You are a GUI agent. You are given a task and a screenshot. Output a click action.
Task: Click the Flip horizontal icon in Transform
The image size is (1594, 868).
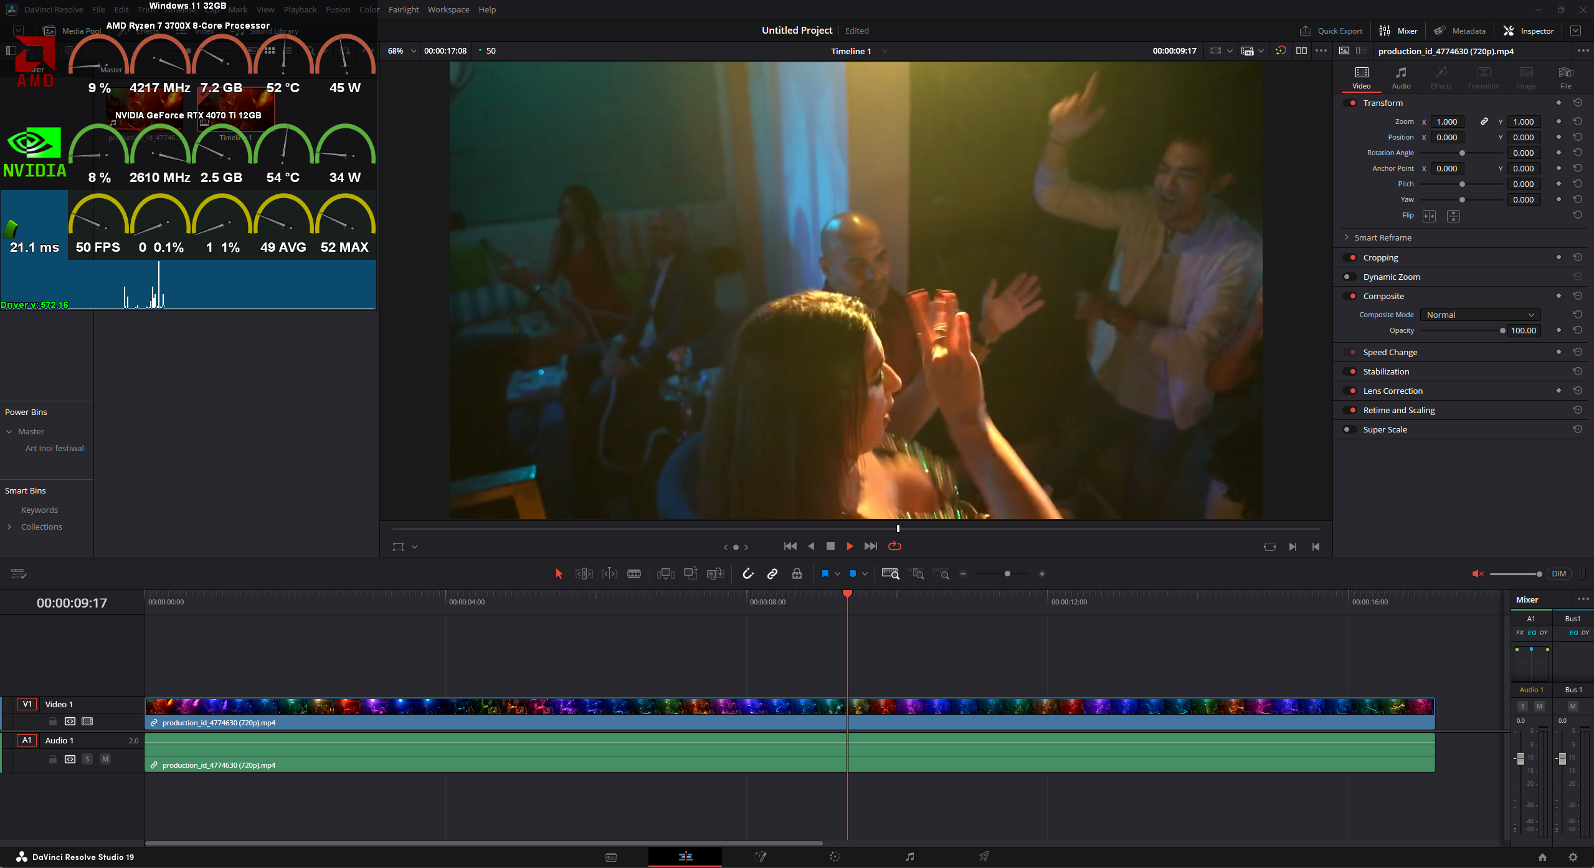tap(1429, 216)
